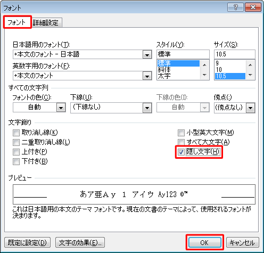Click the キャンセル button
The height and width of the screenshot is (253, 264).
tap(243, 242)
